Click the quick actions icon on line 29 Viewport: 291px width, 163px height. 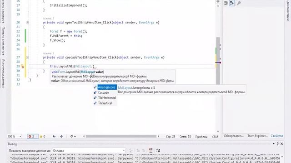click(x=22, y=67)
